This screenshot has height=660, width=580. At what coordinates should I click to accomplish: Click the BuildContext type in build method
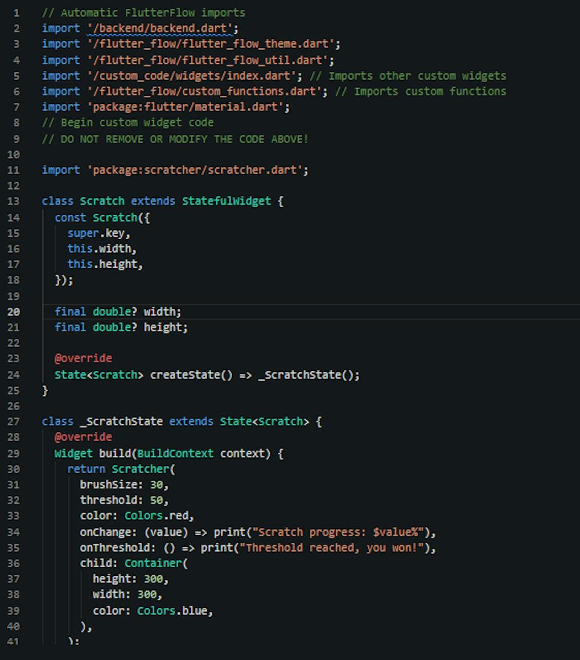(175, 453)
